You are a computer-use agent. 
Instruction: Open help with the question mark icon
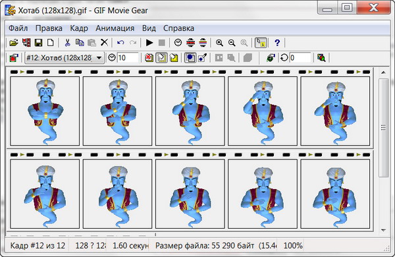(x=277, y=43)
